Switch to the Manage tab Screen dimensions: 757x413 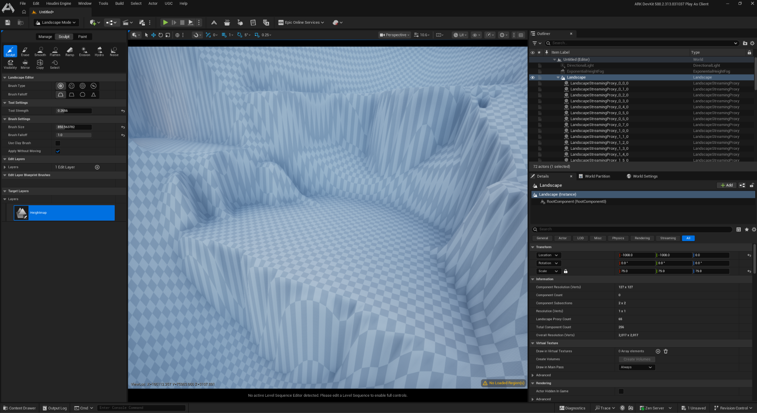tap(45, 37)
